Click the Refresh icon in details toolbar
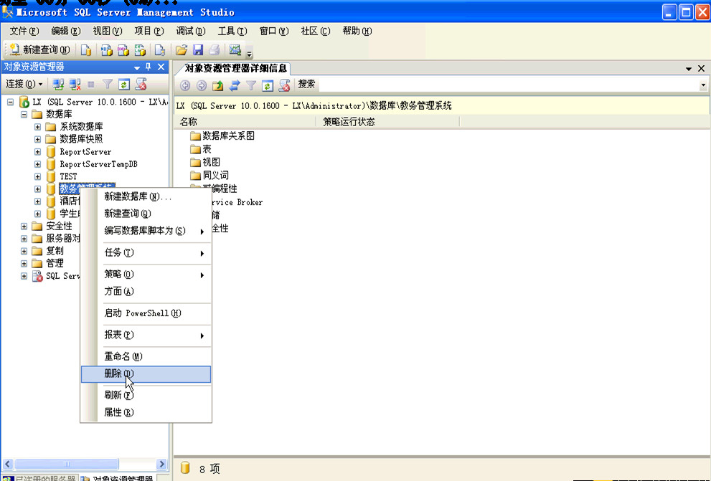Image resolution: width=711 pixels, height=481 pixels. point(268,85)
